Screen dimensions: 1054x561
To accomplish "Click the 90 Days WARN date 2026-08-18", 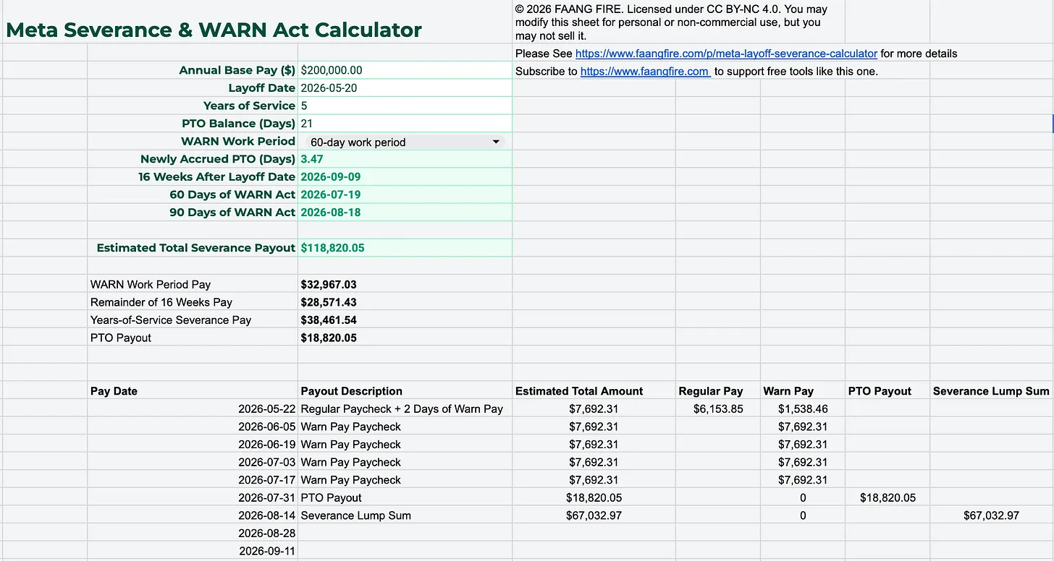I will 405,213.
